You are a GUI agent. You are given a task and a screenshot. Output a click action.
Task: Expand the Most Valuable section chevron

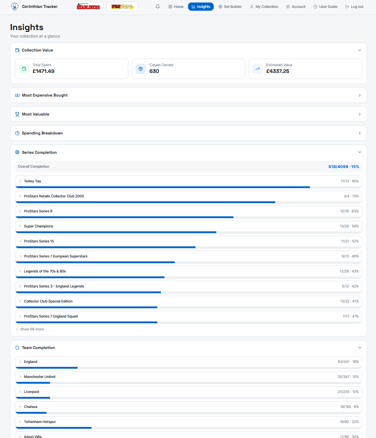click(360, 114)
